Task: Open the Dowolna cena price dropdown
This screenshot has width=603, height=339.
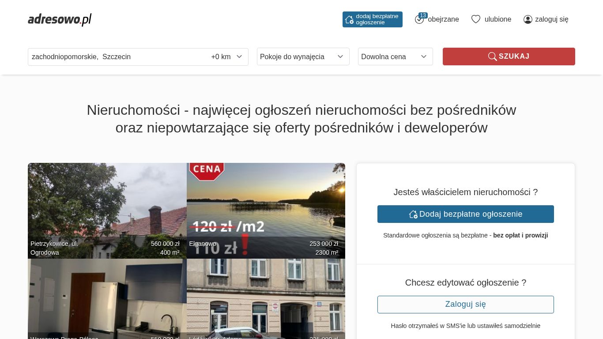Action: click(395, 56)
